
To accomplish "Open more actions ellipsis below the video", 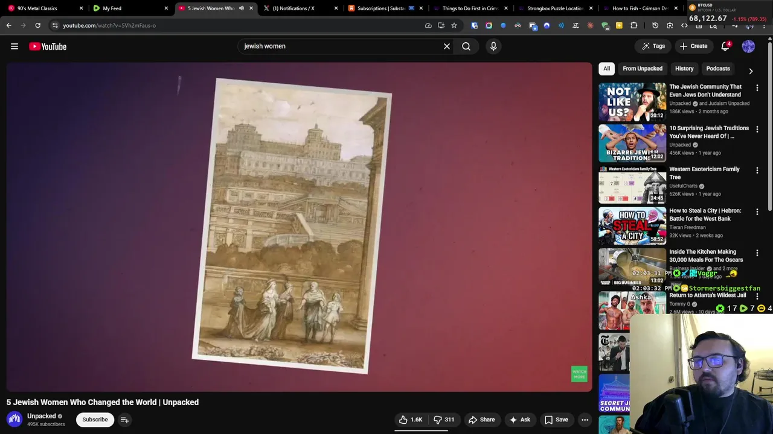I will point(585,420).
